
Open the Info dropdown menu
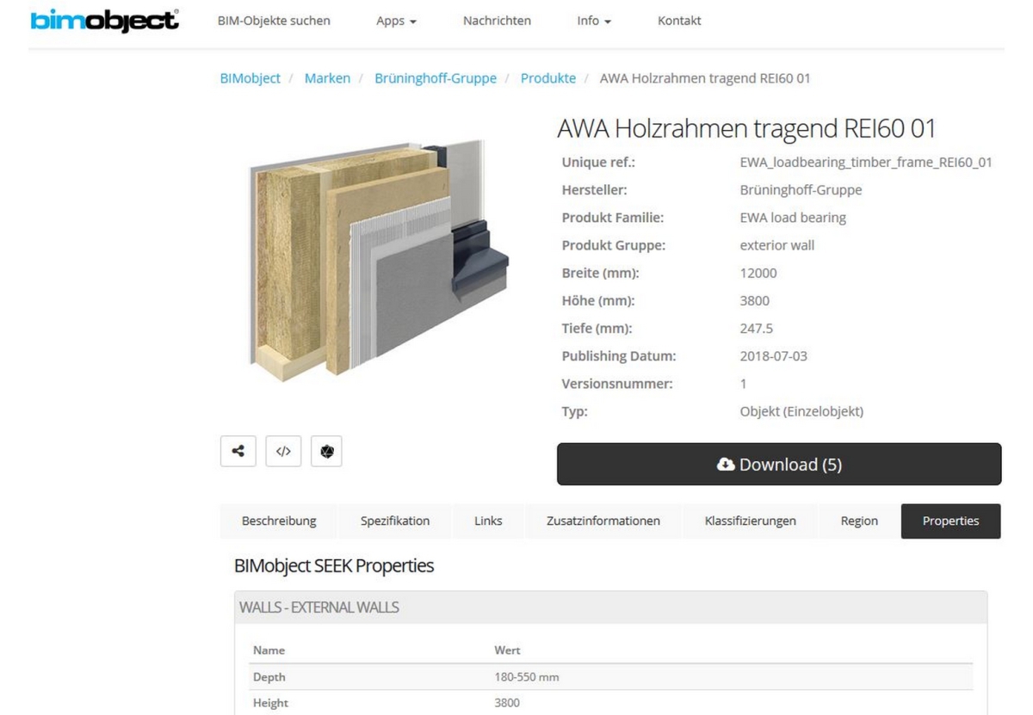(x=594, y=21)
